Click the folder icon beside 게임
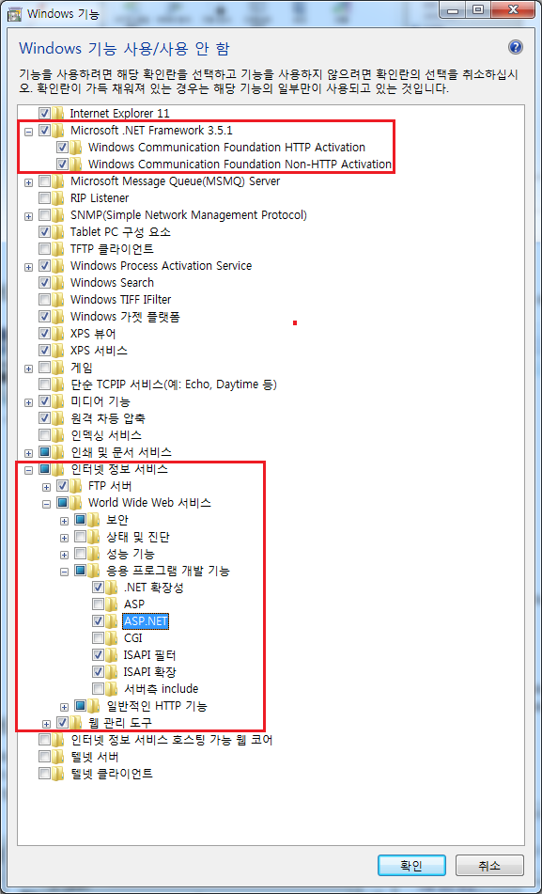 tap(58, 368)
